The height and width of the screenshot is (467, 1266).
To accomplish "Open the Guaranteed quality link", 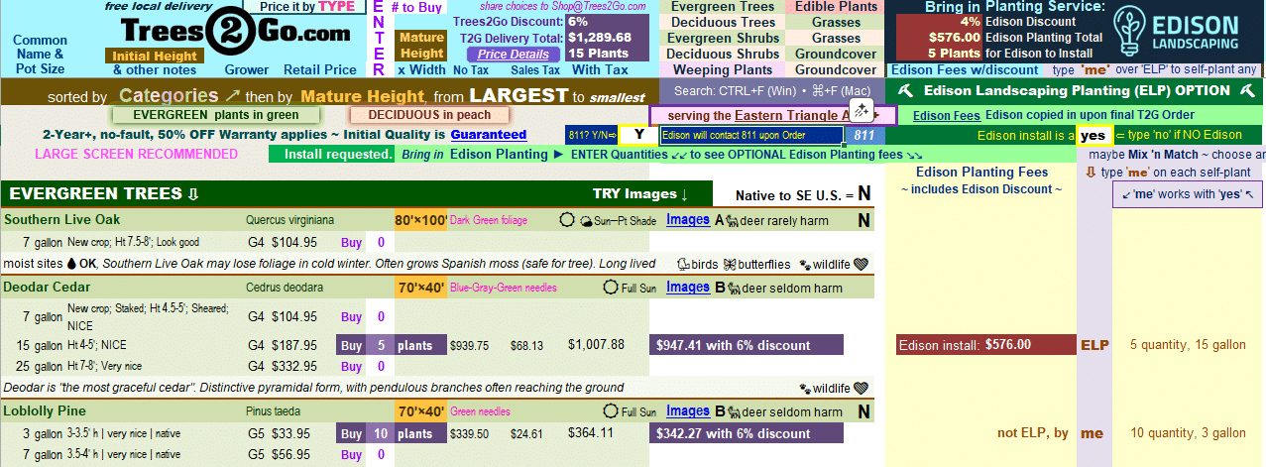I will pyautogui.click(x=488, y=135).
